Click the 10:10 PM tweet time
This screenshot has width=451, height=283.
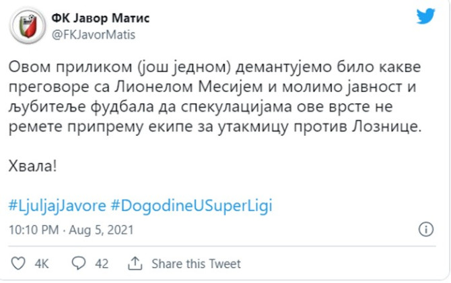34,230
